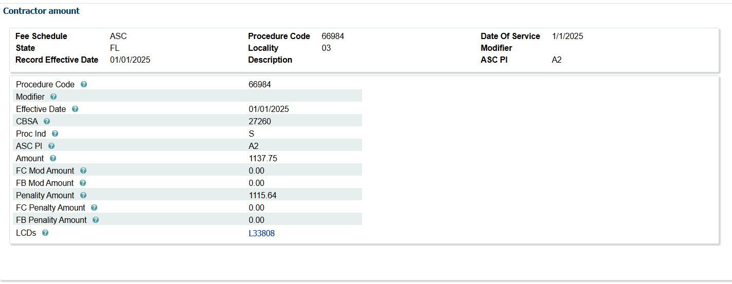Show help for FB Penality Amount
This screenshot has width=732, height=284.
click(96, 220)
